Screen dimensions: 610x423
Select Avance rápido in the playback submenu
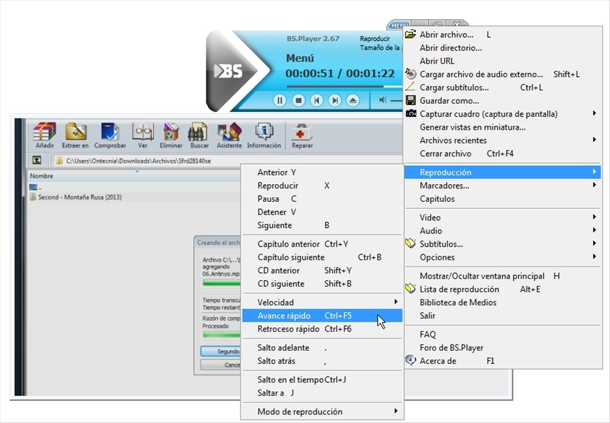point(322,316)
